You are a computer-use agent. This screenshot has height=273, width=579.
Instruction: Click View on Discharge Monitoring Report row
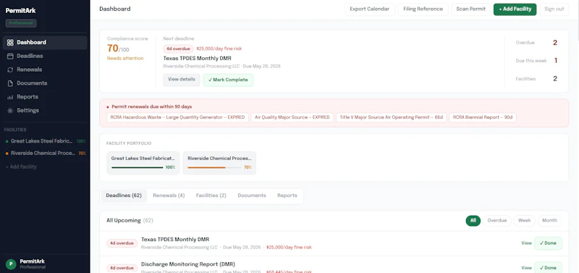(527, 268)
